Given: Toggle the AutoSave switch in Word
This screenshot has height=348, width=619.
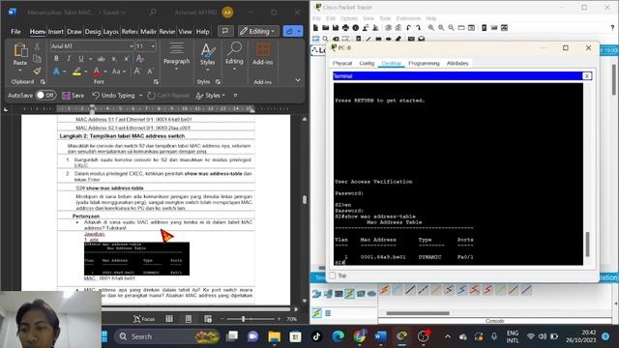Looking at the screenshot, I should [x=45, y=95].
